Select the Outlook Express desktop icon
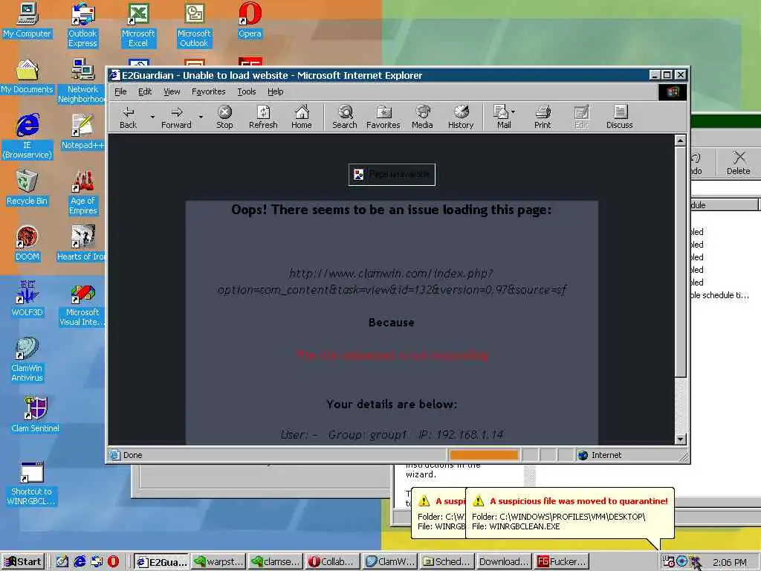The width and height of the screenshot is (761, 571). pyautogui.click(x=82, y=25)
